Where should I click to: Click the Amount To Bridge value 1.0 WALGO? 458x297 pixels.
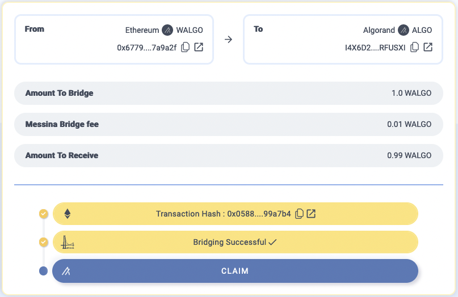coord(411,93)
